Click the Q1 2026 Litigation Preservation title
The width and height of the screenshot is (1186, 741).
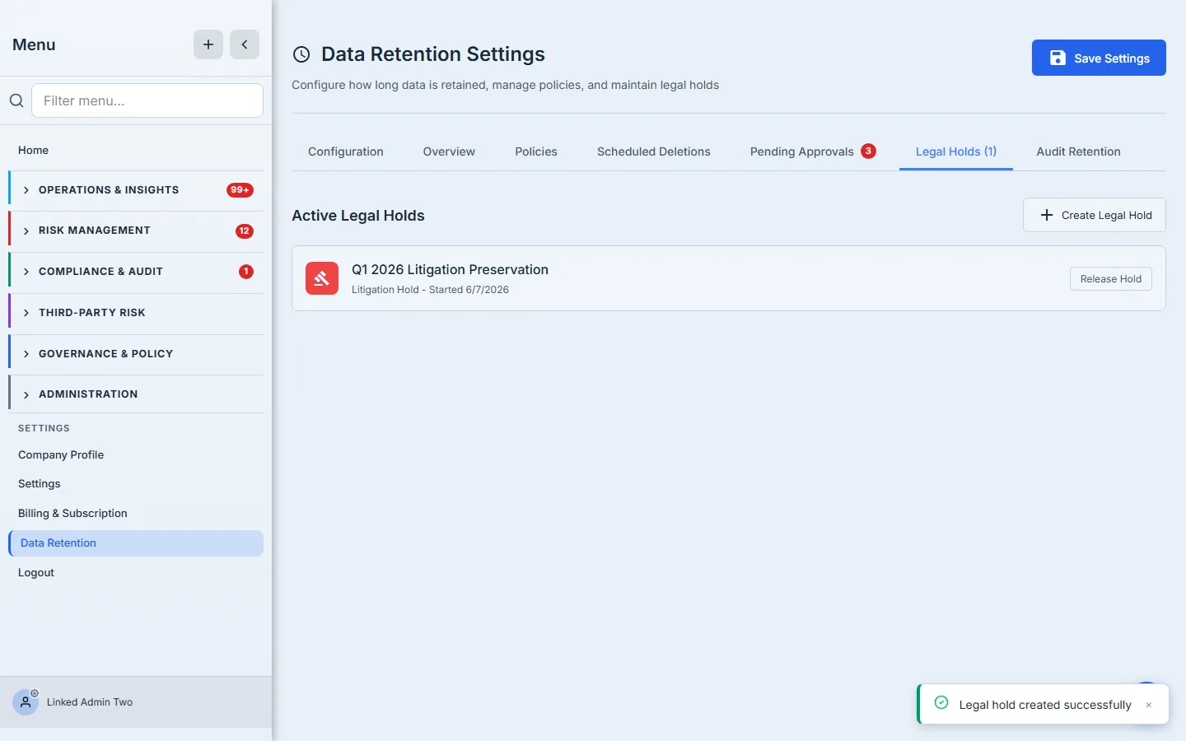(x=450, y=269)
